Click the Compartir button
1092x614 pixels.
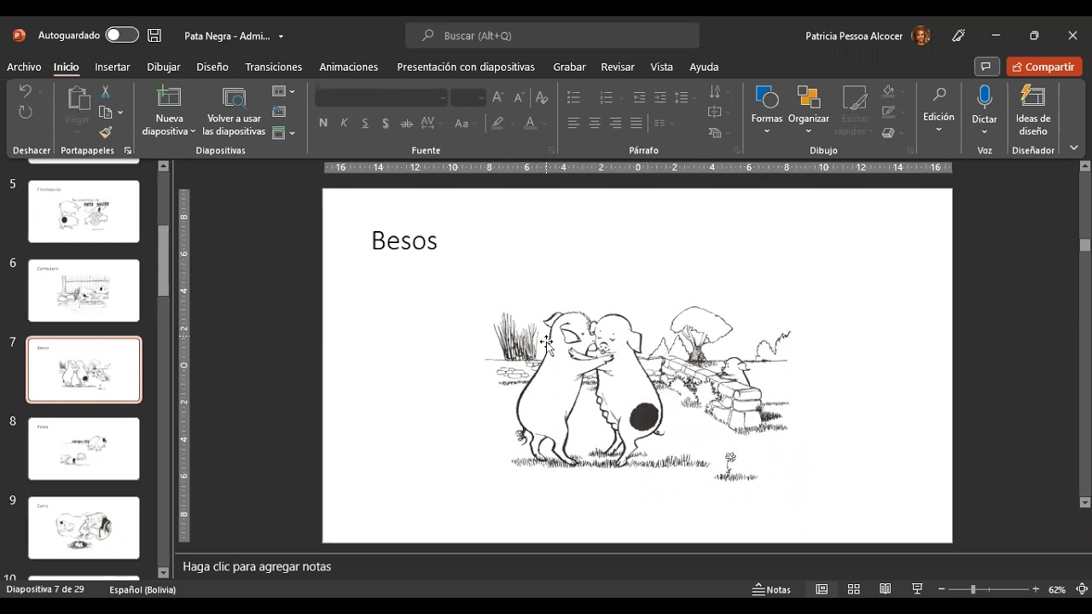[x=1044, y=67]
